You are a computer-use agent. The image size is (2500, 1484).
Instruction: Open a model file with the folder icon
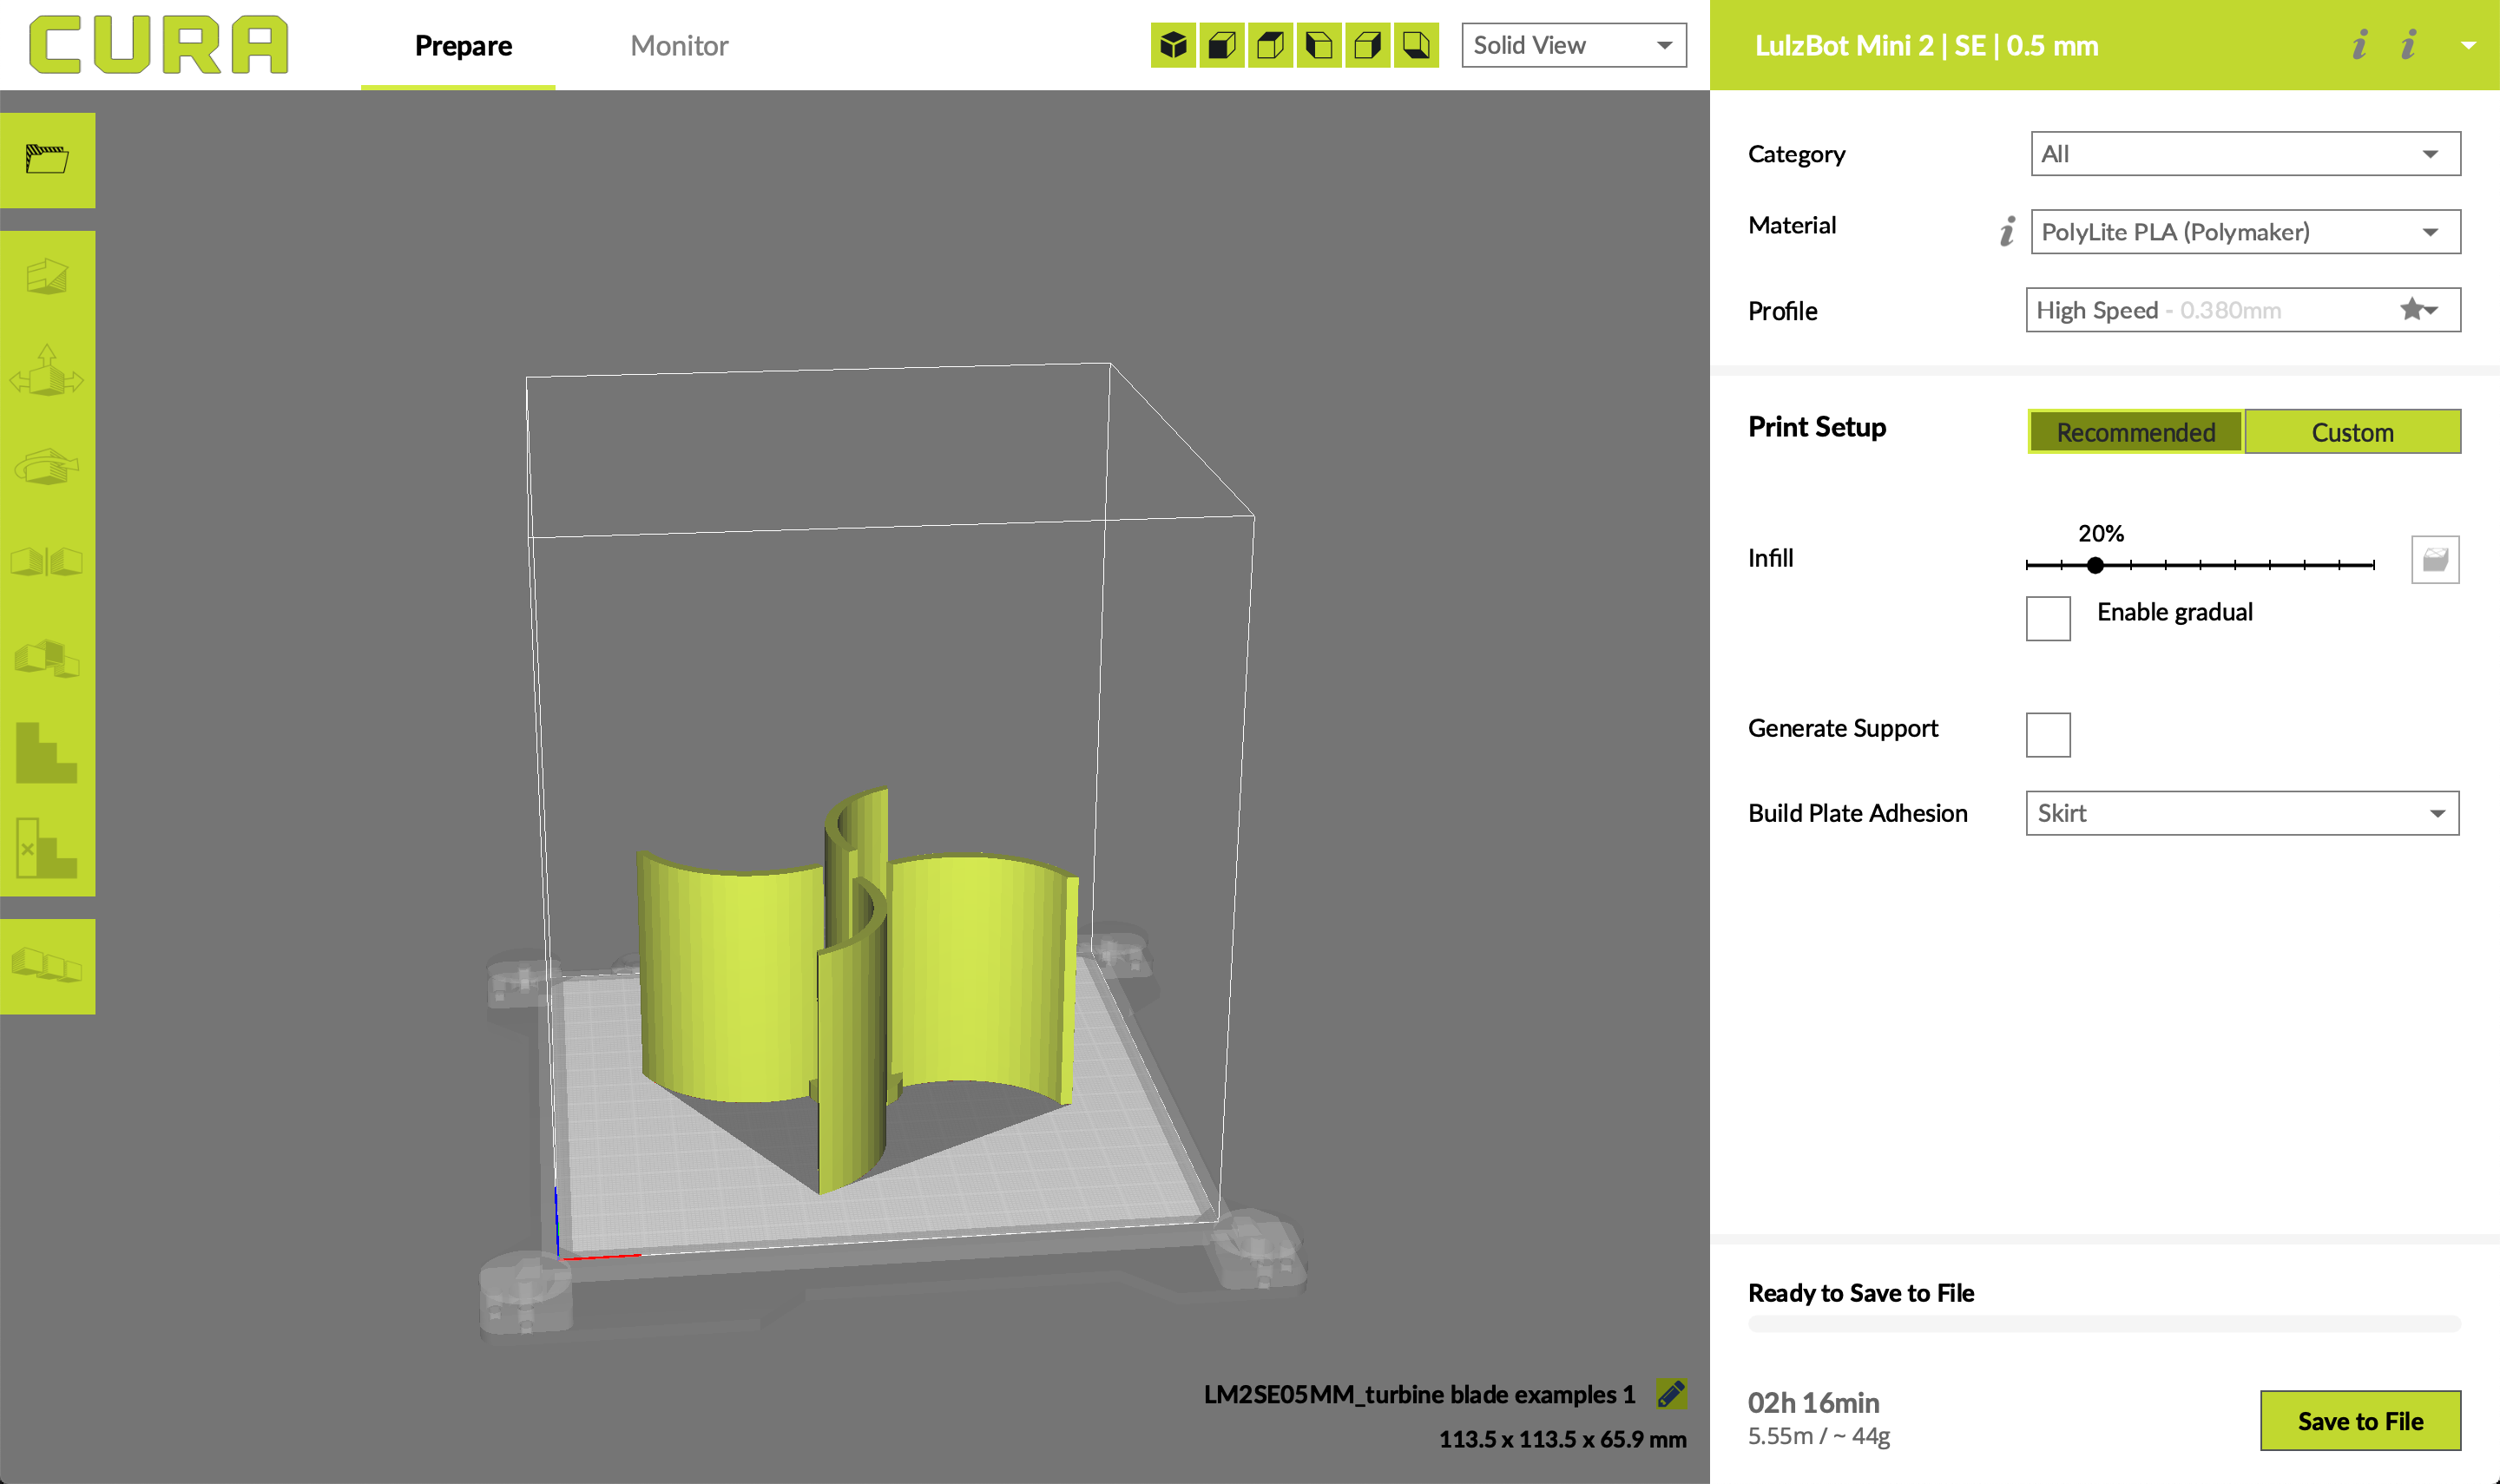[x=47, y=160]
